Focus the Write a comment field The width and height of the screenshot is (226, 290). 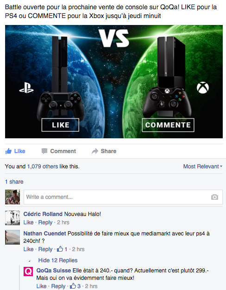(123, 197)
